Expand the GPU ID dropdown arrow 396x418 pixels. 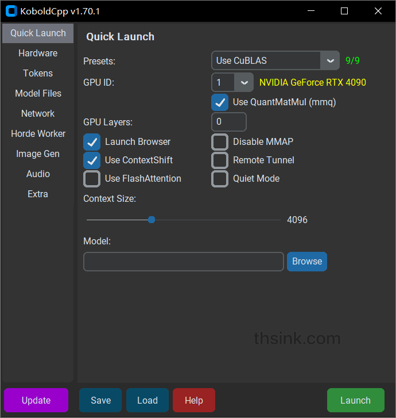[244, 83]
